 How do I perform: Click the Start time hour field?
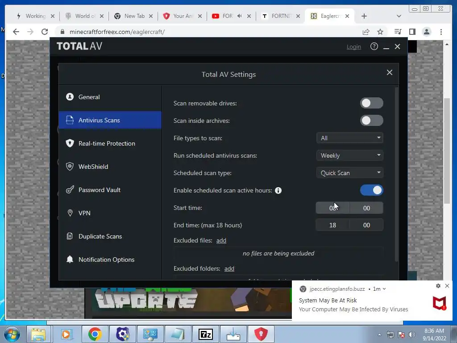tap(332, 208)
